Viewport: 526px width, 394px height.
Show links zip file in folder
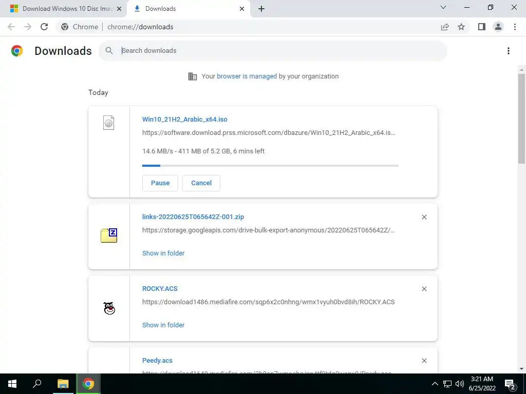click(163, 253)
